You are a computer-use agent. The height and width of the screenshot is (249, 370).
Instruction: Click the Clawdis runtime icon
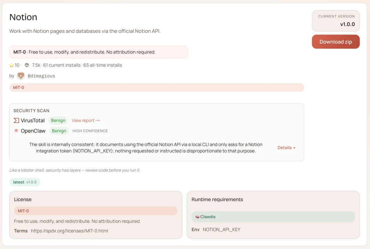(x=197, y=217)
